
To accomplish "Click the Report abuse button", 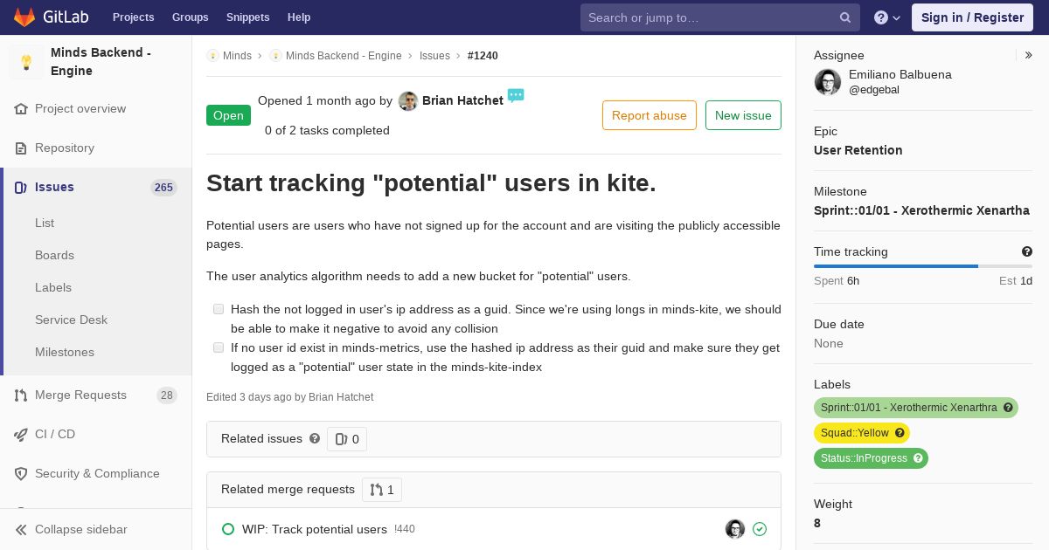I will tap(650, 115).
